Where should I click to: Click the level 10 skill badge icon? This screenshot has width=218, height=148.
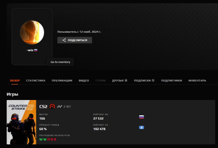(52, 106)
